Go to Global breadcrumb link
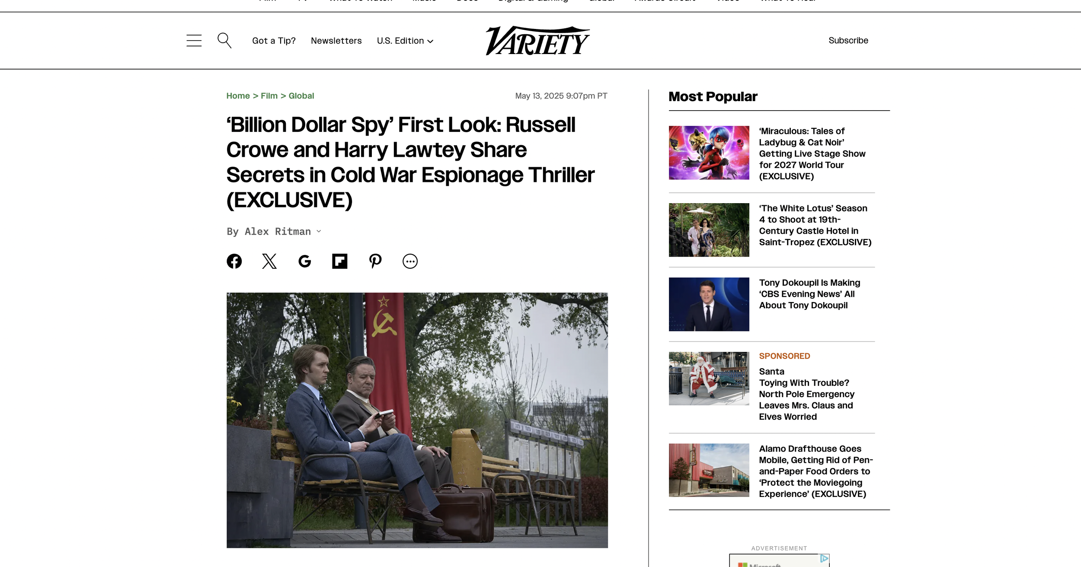 [301, 96]
